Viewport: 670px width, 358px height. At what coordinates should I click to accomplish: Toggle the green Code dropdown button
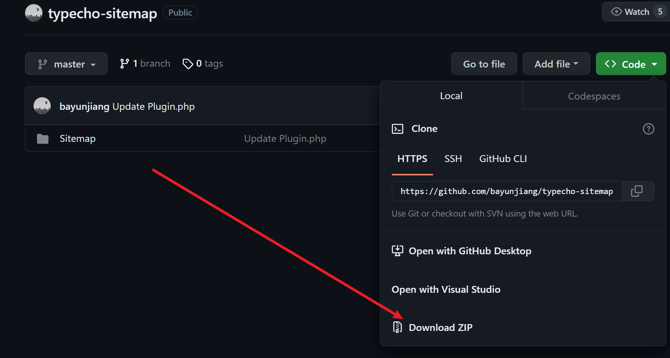[x=631, y=64]
